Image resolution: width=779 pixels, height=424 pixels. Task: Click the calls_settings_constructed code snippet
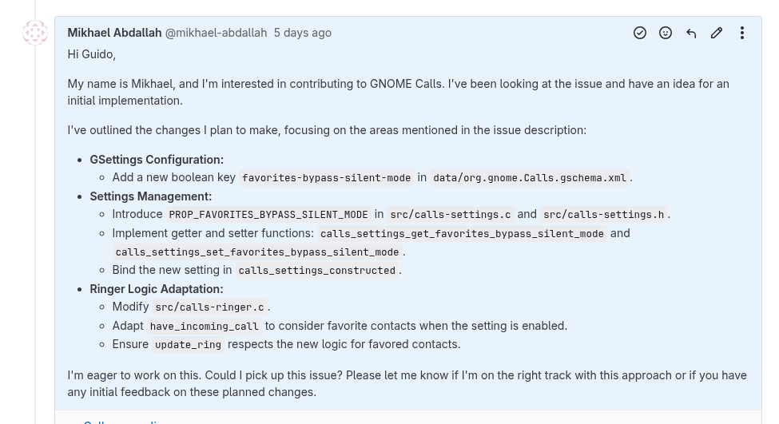(317, 271)
